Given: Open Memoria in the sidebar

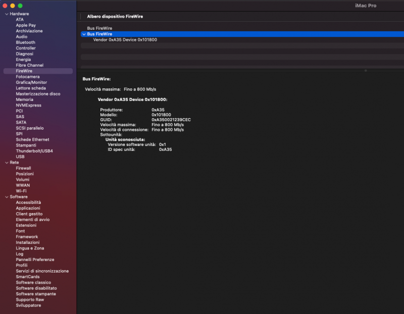Looking at the screenshot, I should [24, 99].
